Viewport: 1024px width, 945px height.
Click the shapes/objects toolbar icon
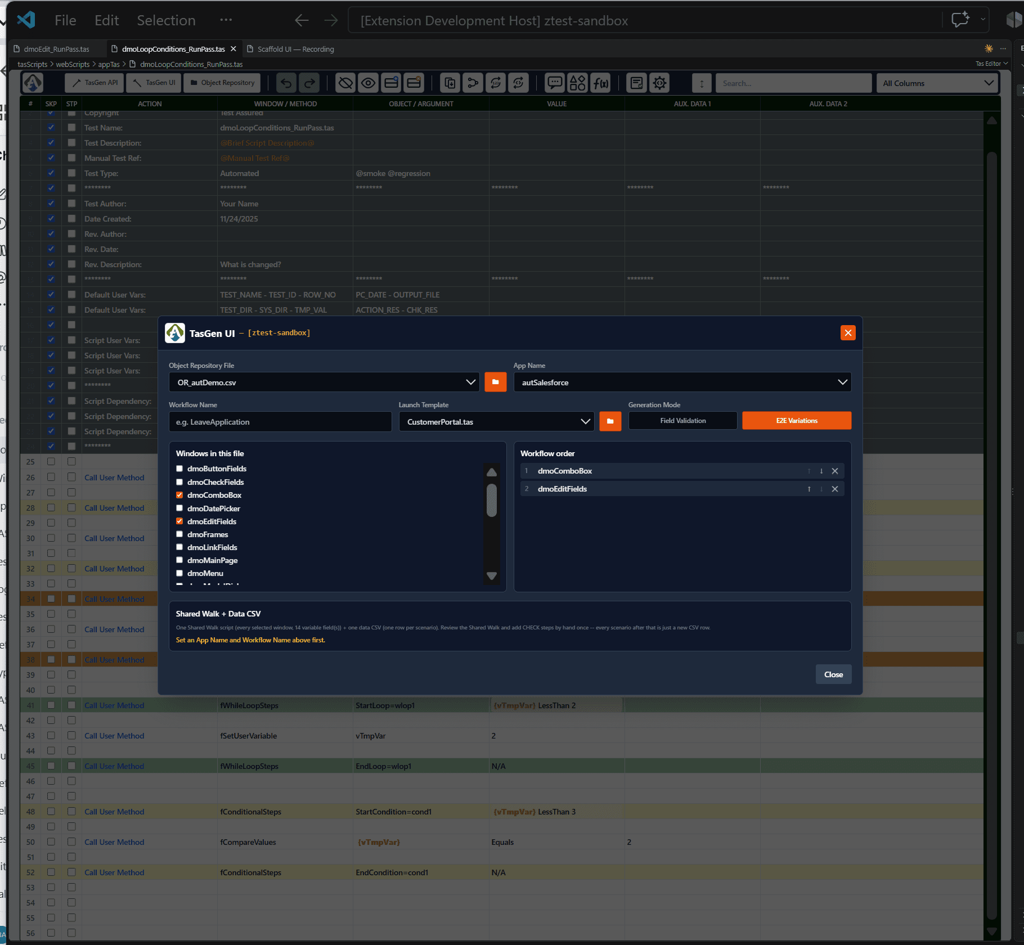[578, 83]
